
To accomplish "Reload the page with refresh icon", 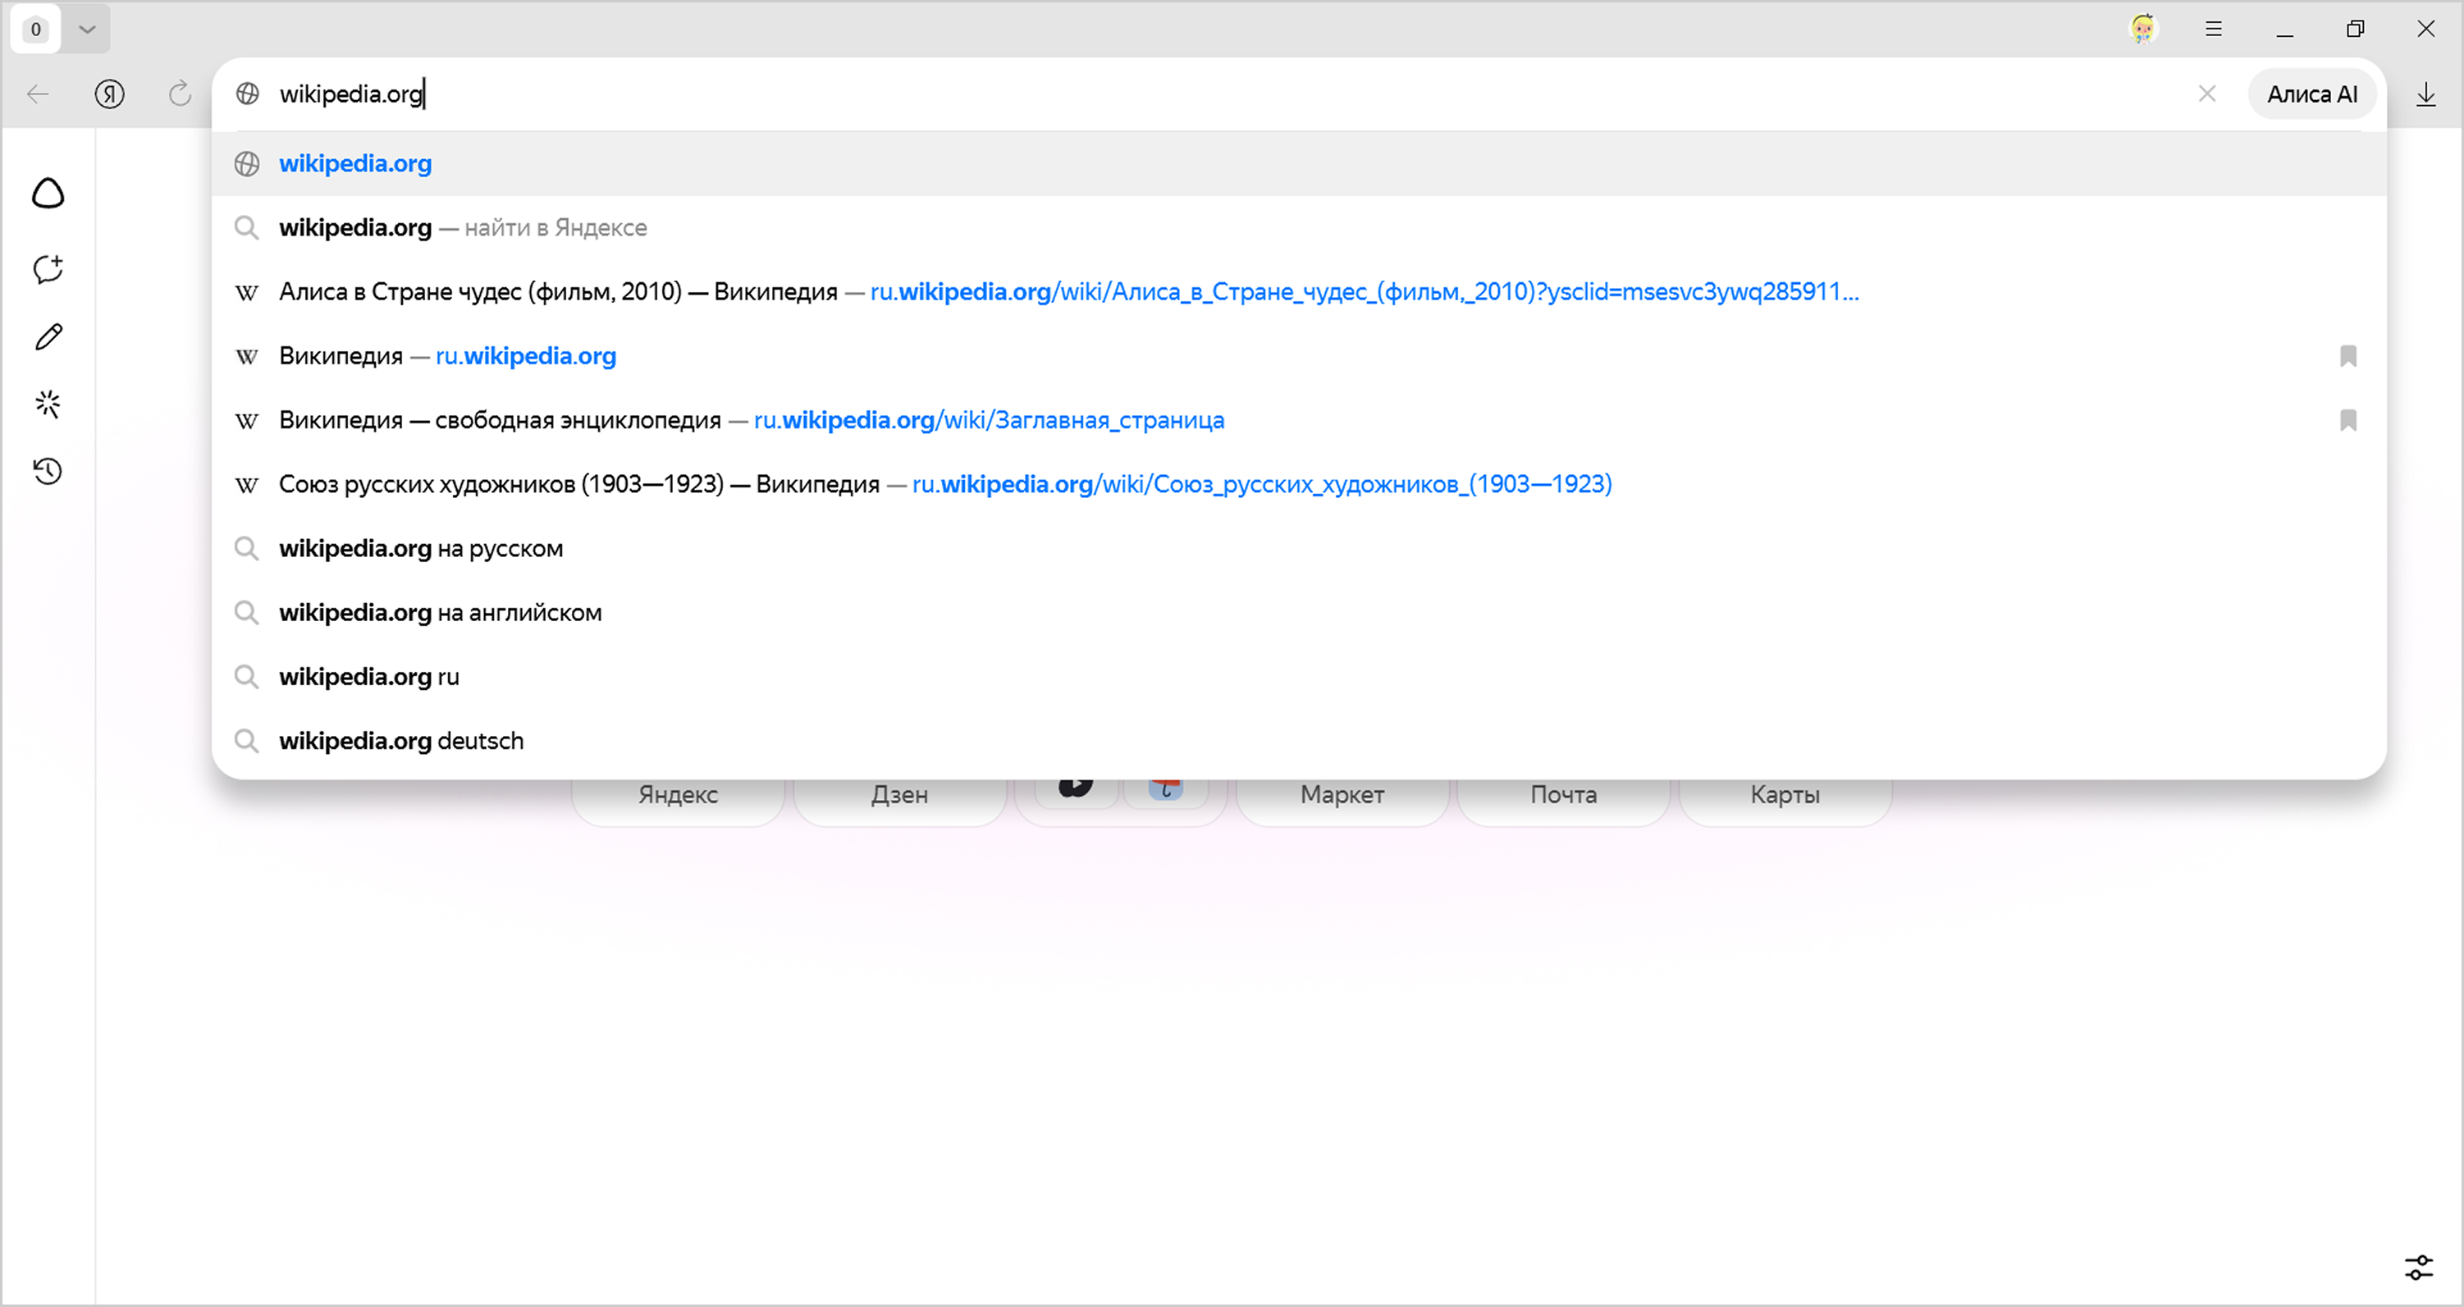I will (x=180, y=94).
